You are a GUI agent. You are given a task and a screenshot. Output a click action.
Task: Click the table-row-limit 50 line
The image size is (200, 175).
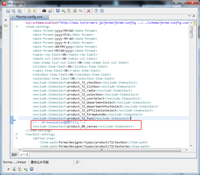pyautogui.click(x=65, y=55)
